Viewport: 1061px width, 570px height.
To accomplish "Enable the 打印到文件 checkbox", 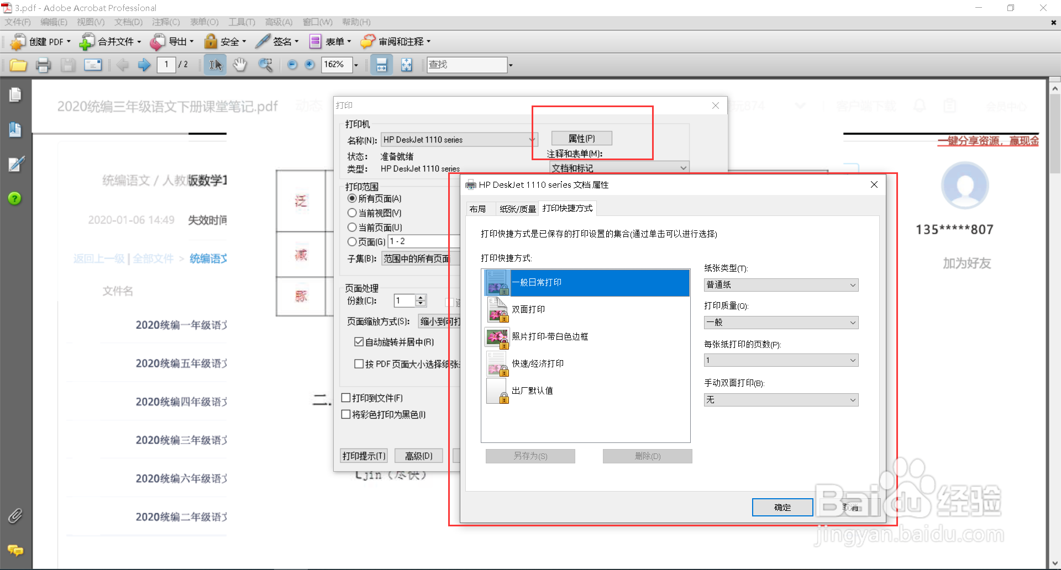I will click(x=346, y=398).
